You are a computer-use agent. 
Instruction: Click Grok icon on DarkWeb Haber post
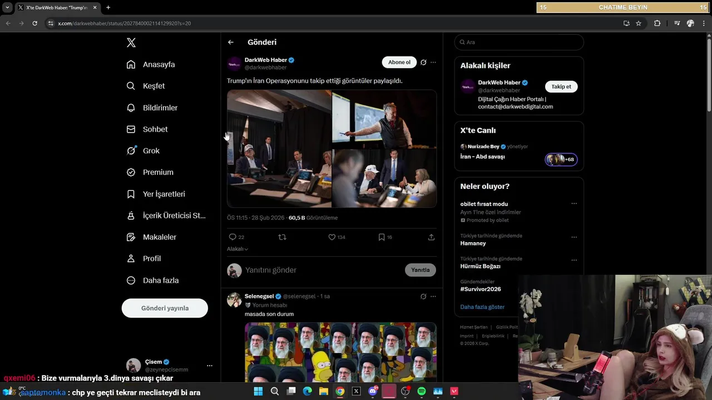tap(423, 62)
